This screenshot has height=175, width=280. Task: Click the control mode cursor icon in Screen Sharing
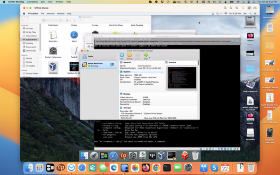(250, 8)
